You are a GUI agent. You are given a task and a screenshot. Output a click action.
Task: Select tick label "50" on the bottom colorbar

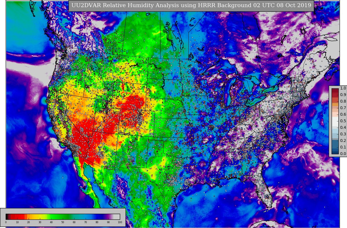tap(63, 222)
